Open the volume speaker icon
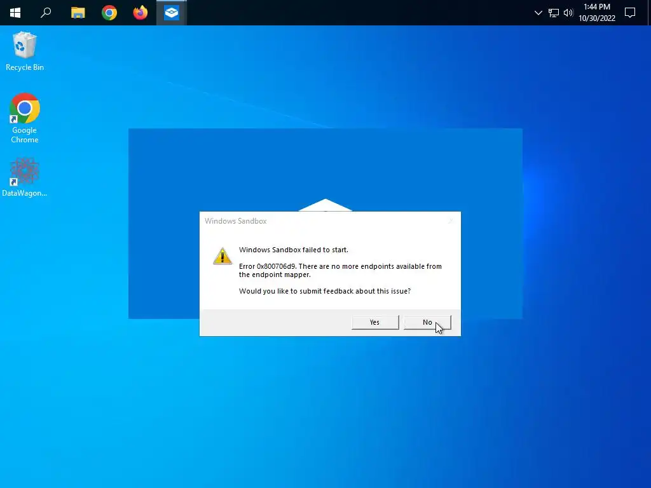The width and height of the screenshot is (651, 488). pyautogui.click(x=568, y=13)
